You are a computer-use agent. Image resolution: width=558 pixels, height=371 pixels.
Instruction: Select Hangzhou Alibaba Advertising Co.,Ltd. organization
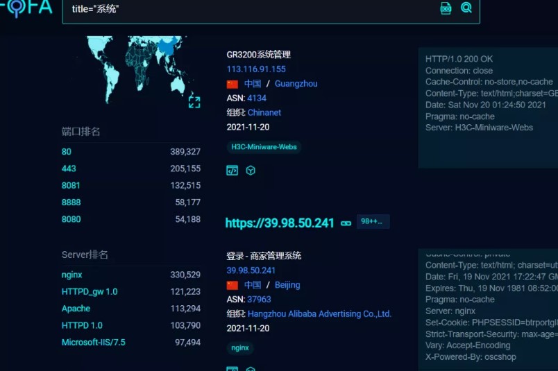pos(319,314)
